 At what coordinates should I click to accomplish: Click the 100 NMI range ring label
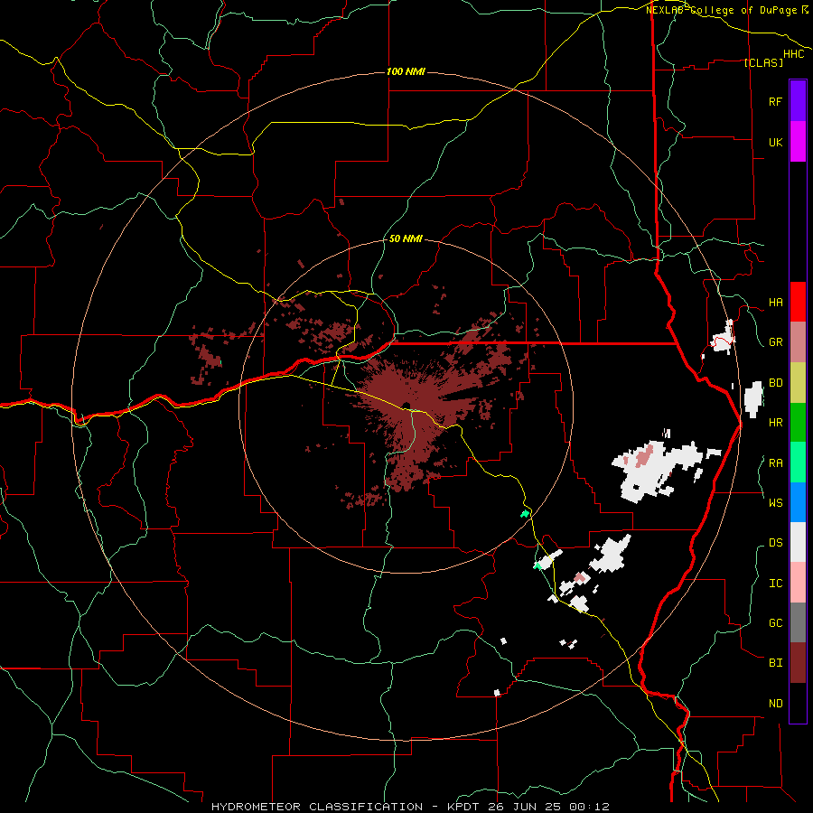click(x=406, y=71)
